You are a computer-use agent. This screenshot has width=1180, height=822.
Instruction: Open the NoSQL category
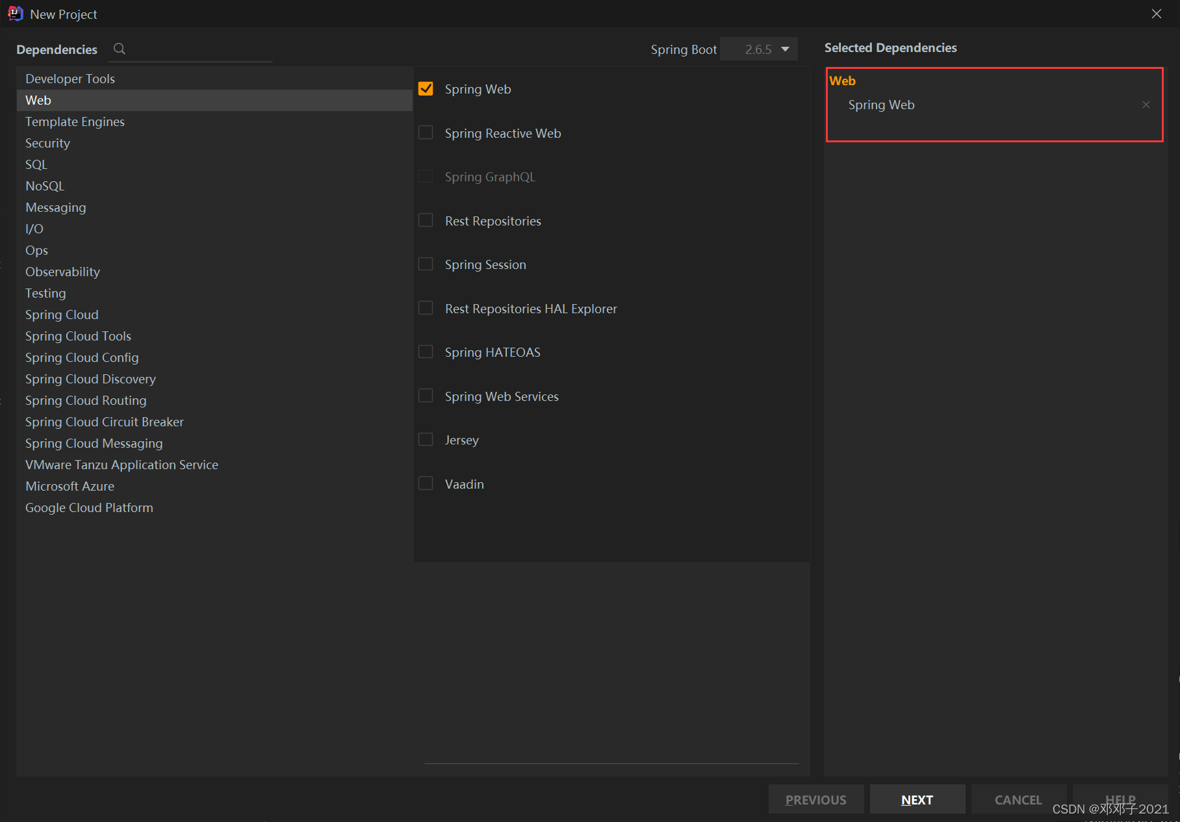coord(214,186)
